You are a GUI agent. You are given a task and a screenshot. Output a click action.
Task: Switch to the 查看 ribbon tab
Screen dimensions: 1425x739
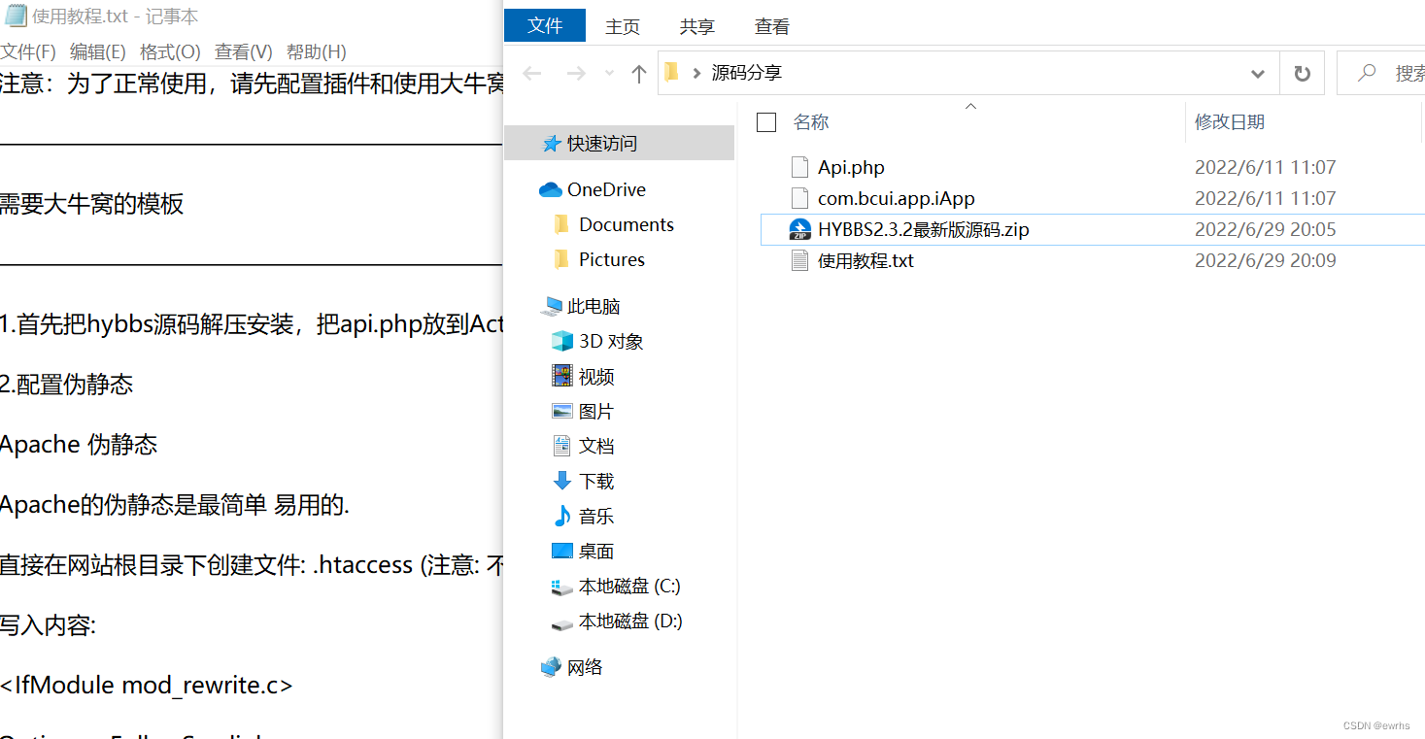[x=770, y=26]
